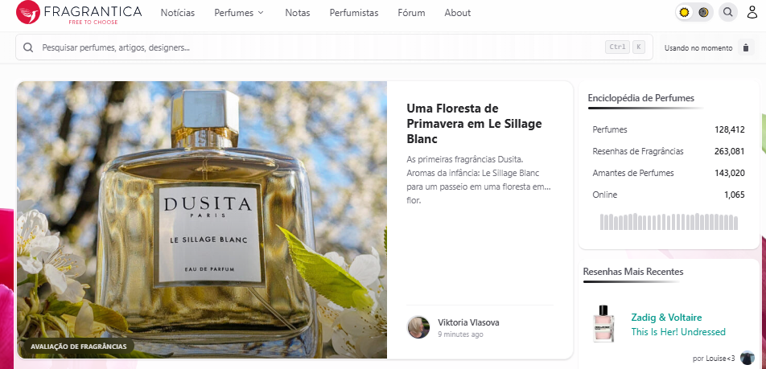Image resolution: width=766 pixels, height=369 pixels.
Task: Click author name Viktoria Vlasova
Action: click(x=468, y=322)
